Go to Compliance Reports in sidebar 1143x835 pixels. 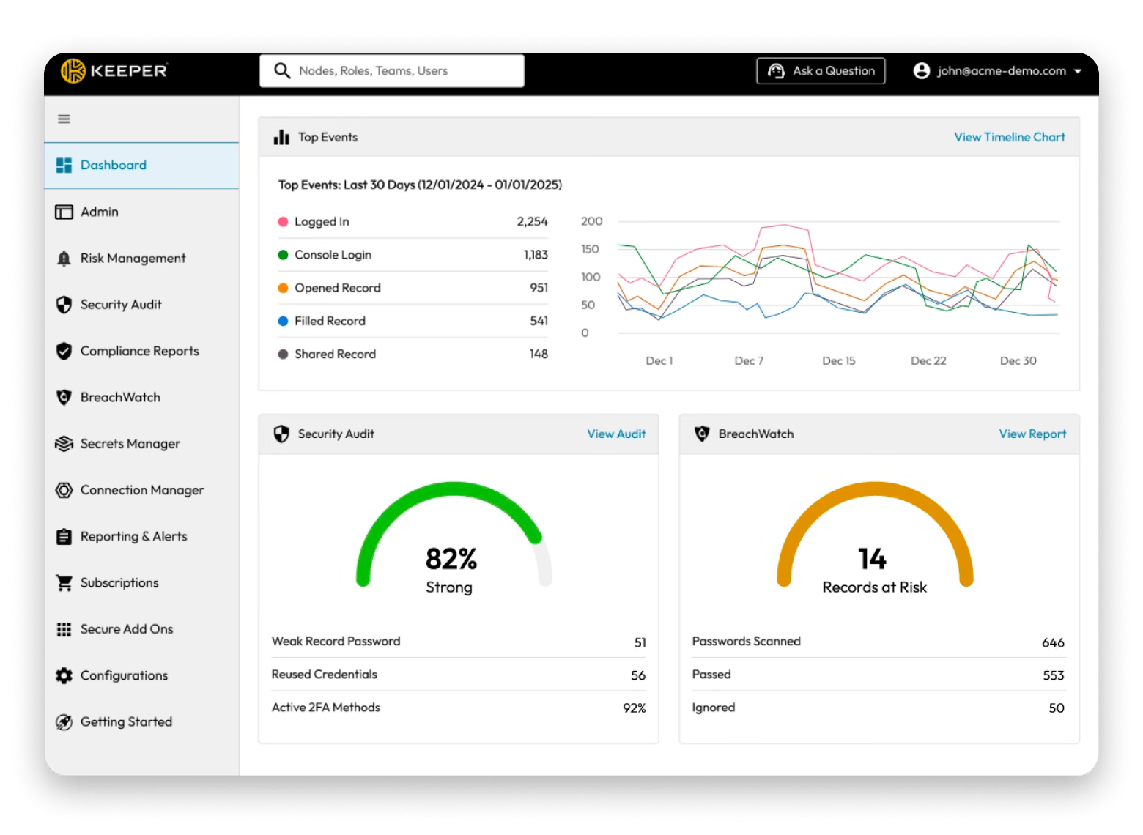point(139,352)
